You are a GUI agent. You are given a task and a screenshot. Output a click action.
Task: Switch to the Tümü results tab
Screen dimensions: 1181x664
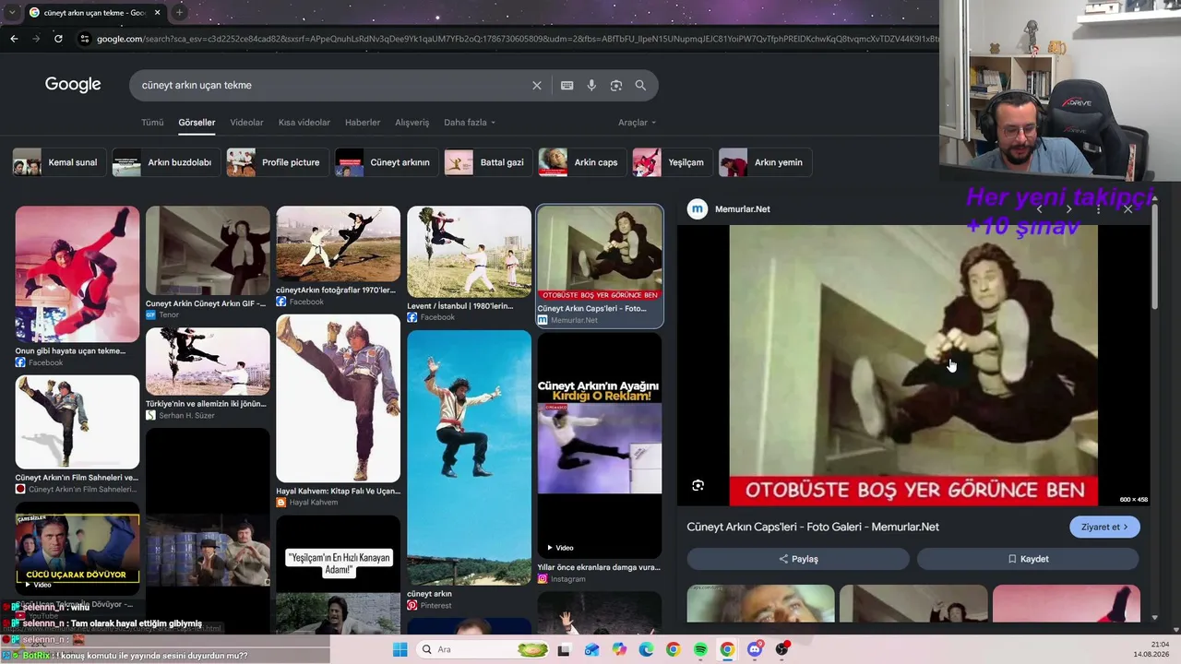pyautogui.click(x=152, y=123)
